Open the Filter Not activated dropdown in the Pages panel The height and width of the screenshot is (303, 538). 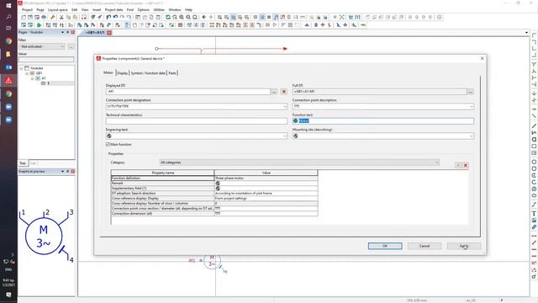(41, 46)
